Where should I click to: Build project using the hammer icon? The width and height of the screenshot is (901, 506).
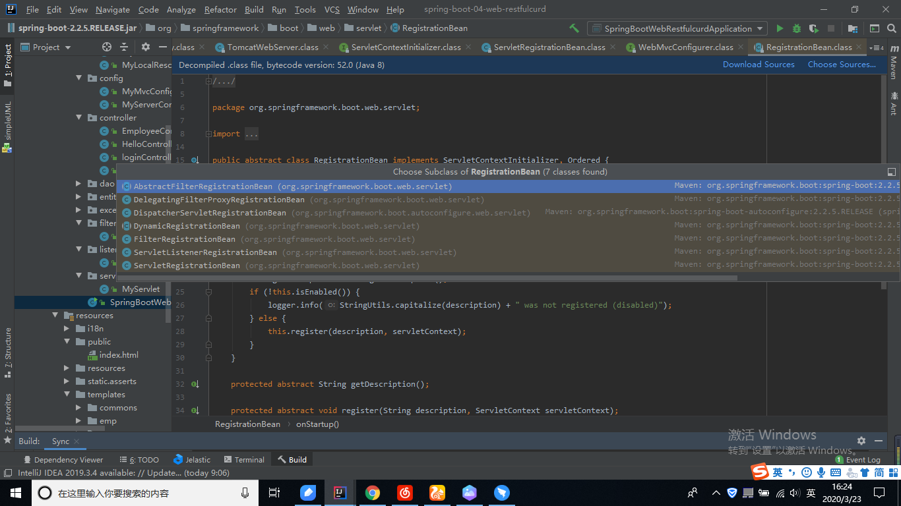[x=575, y=28]
